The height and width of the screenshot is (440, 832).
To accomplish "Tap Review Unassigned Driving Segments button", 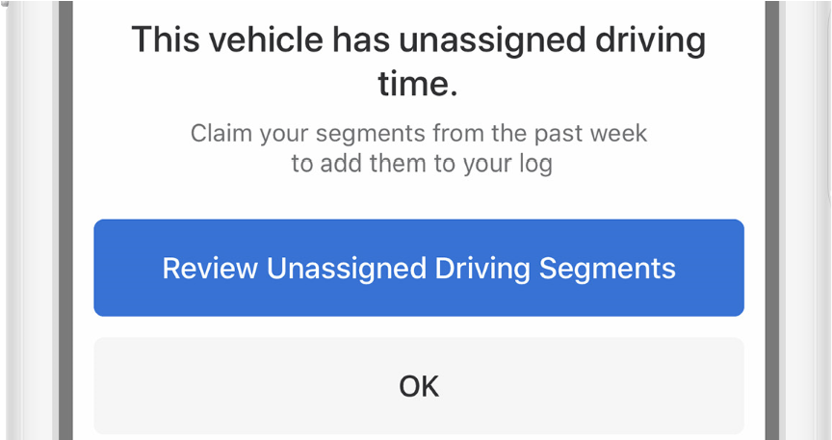I will tap(419, 268).
